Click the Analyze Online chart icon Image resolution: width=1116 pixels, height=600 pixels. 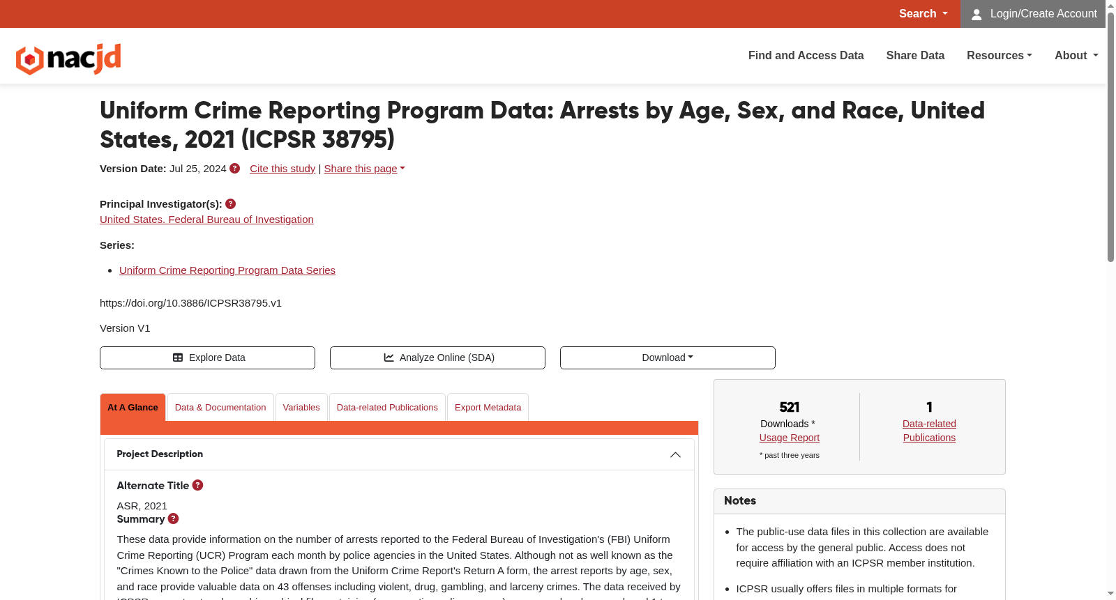coord(389,357)
